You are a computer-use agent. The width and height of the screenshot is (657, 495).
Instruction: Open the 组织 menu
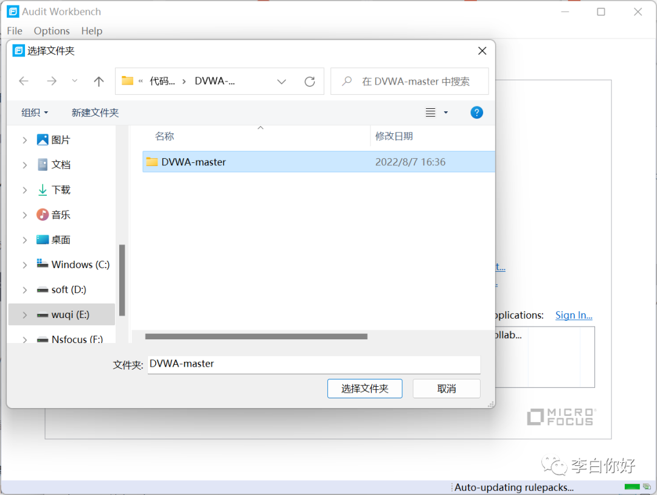click(35, 112)
